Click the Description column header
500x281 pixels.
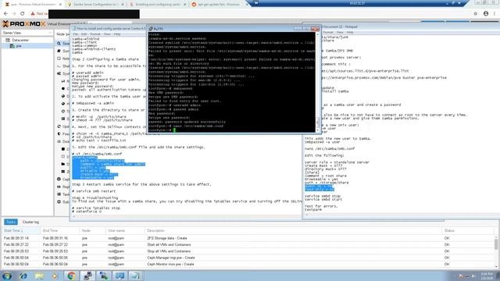pos(293,230)
